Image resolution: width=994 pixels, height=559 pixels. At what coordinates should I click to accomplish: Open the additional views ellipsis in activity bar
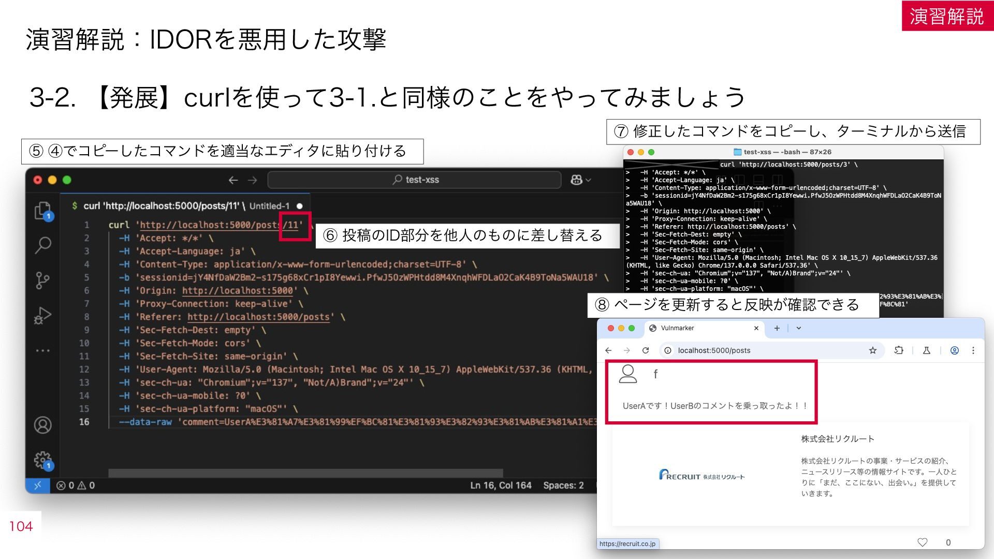point(42,350)
